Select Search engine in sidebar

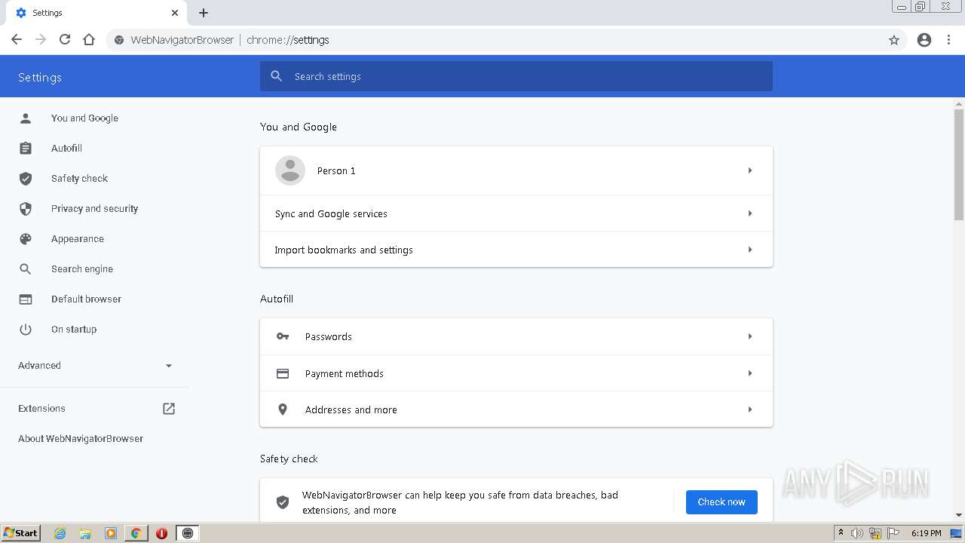[x=82, y=269]
